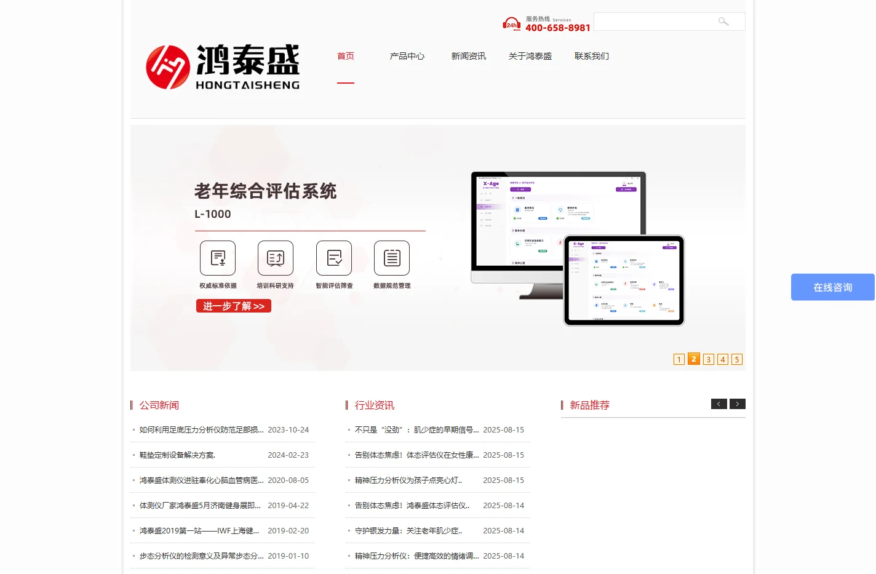Open the 新闻资讯 menu item
Image resolution: width=876 pixels, height=574 pixels.
tap(469, 56)
